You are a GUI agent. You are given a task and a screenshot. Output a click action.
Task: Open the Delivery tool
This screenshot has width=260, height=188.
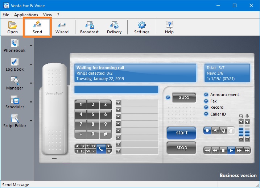coord(114,27)
